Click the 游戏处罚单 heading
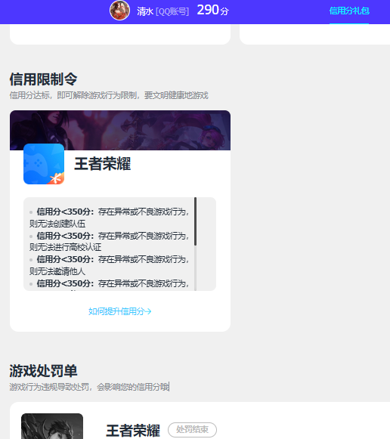 [43, 371]
